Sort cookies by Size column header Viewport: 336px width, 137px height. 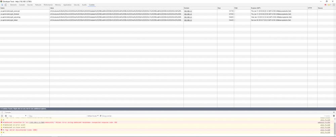[x=226, y=8]
